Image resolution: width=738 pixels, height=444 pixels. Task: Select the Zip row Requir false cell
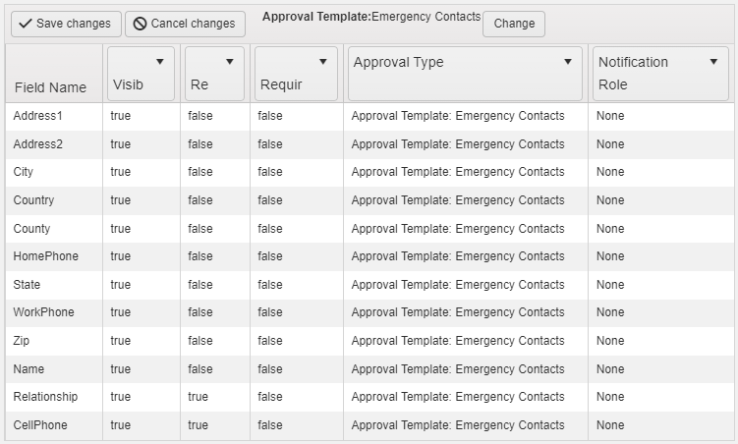click(x=297, y=341)
